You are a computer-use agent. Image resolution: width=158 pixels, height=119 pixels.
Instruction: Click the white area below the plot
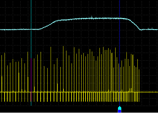[79, 116]
